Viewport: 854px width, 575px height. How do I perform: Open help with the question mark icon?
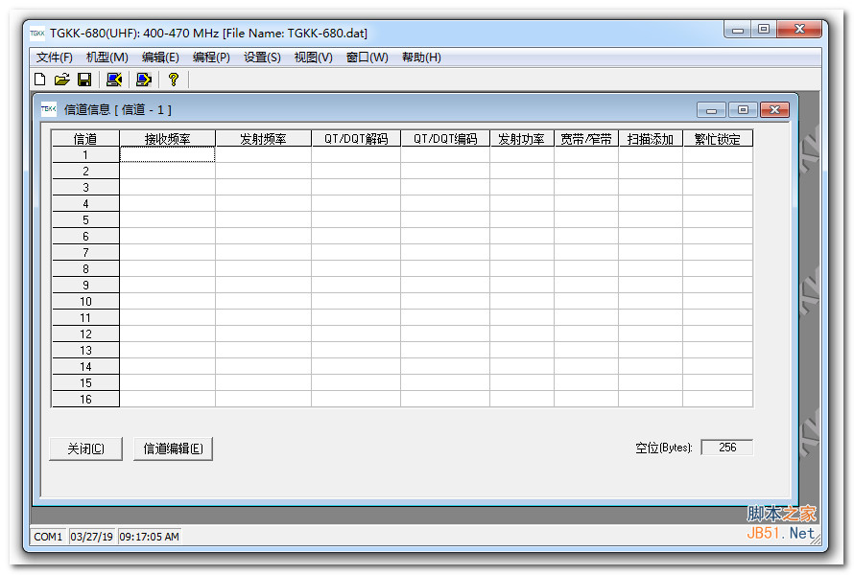coord(173,80)
